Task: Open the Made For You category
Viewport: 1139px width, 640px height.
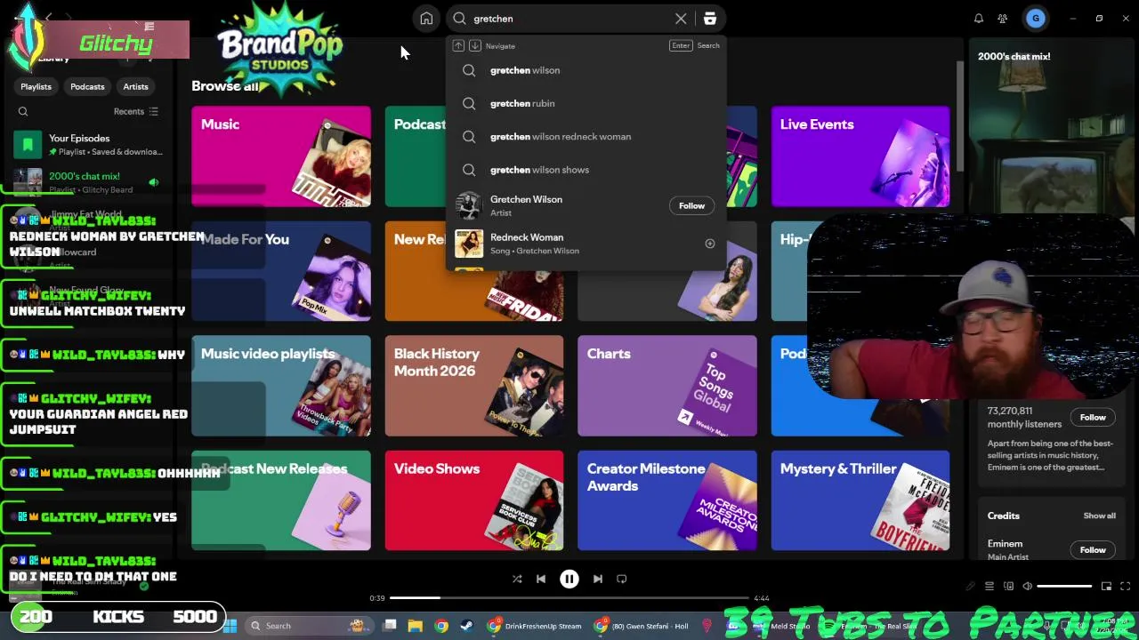Action: pos(281,271)
